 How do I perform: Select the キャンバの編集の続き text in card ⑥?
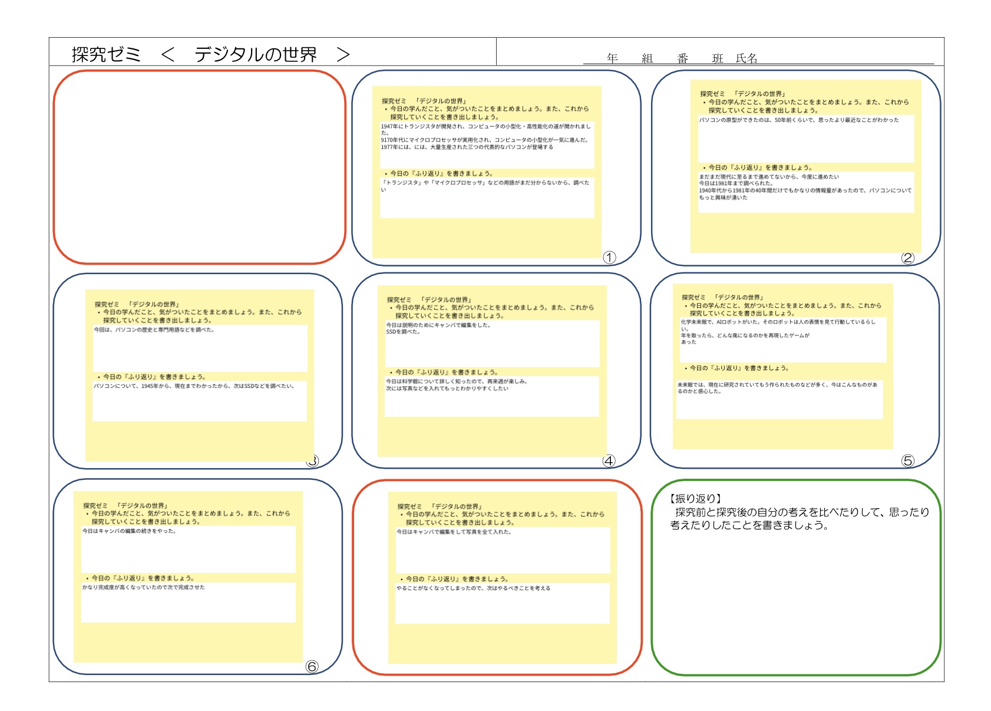tap(130, 531)
